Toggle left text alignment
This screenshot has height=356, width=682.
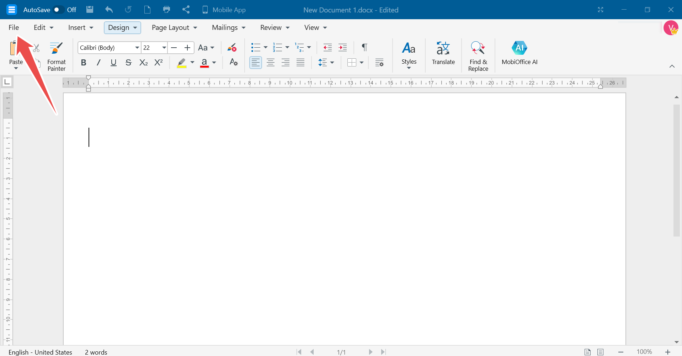[x=256, y=63]
